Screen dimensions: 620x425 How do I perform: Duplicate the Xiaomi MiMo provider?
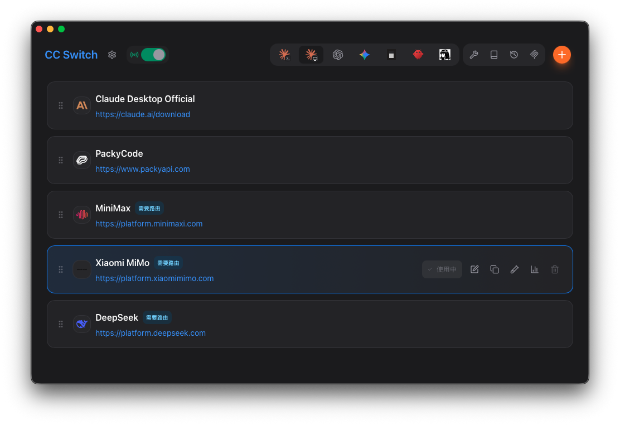pos(494,269)
